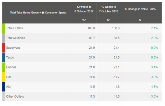165x106 pixels.
Task: Select the 'Other Outlets' row label
Action: point(15,96)
